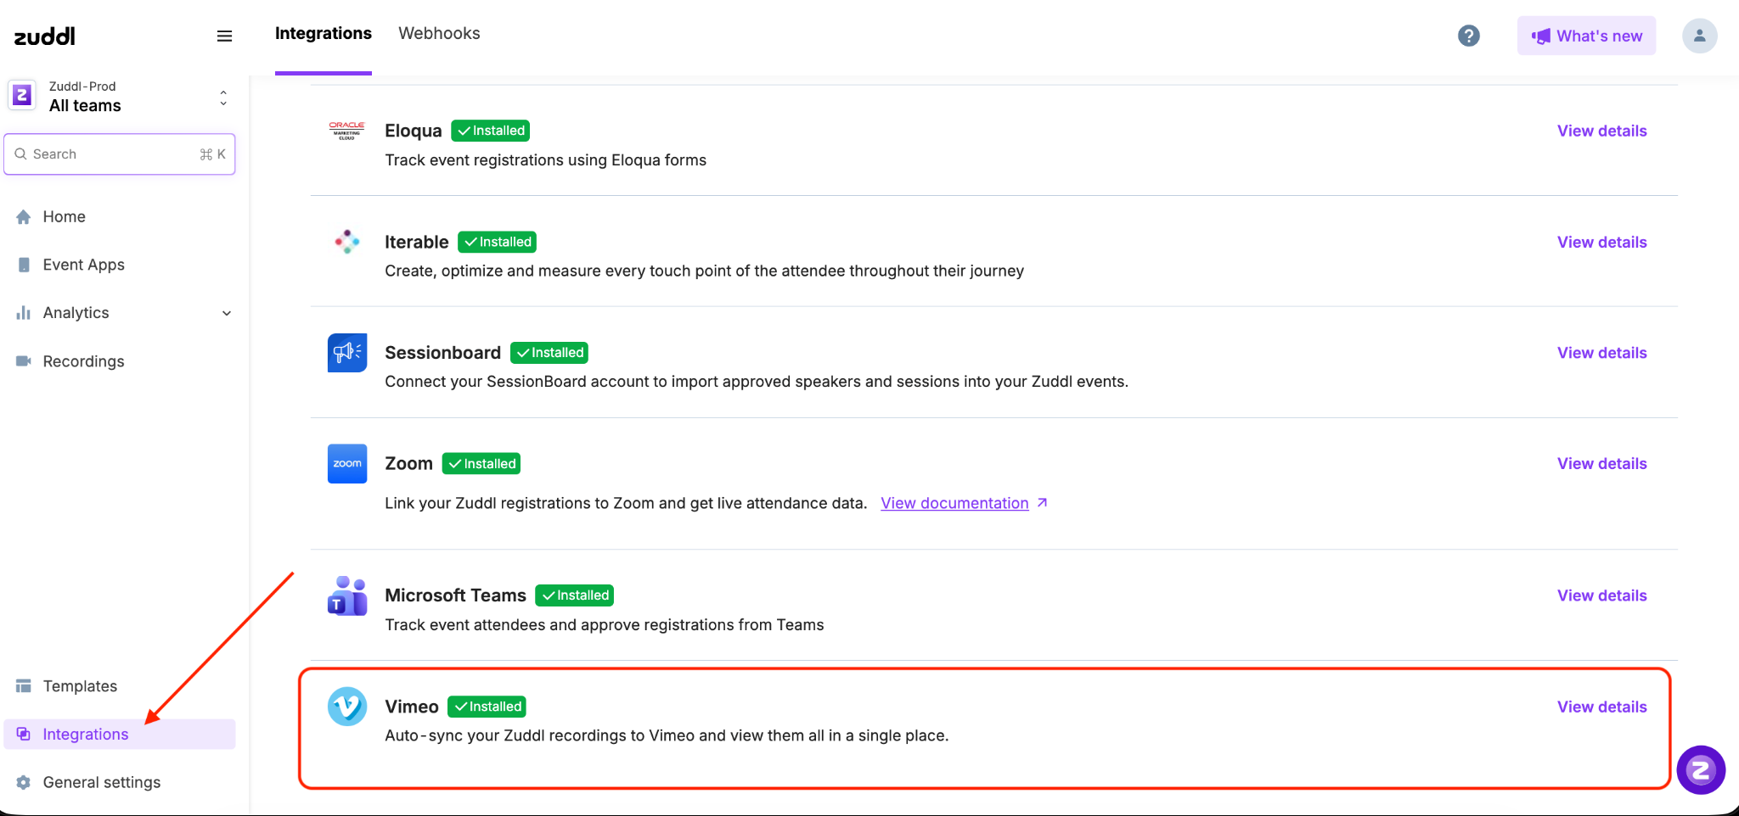Click 'Track event registrations using Eloqua forms' text
Screen dimensions: 1739x816
[546, 160]
